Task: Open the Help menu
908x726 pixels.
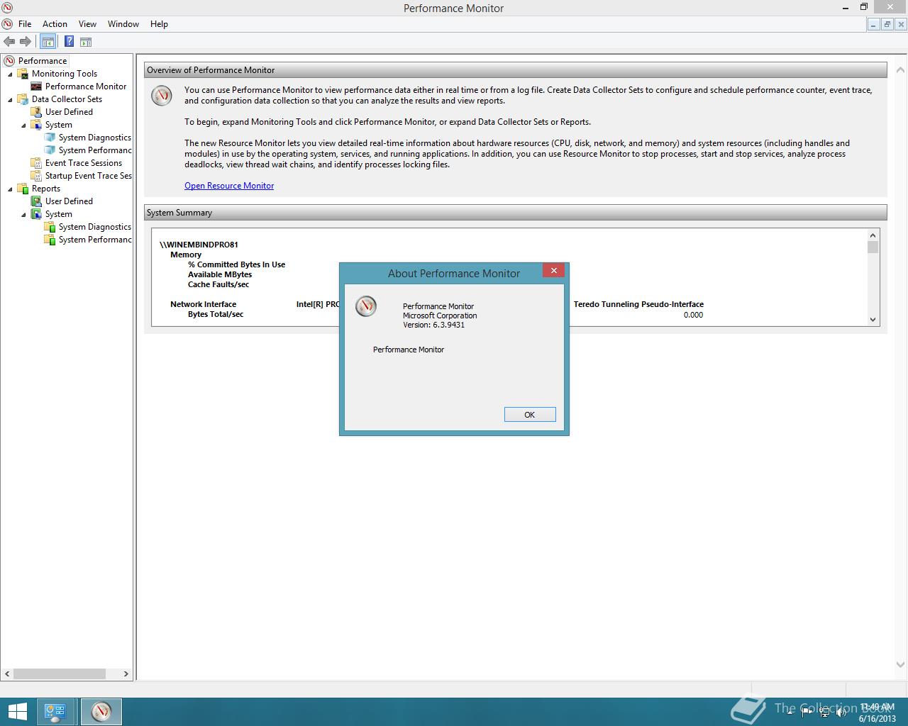Action: (159, 24)
